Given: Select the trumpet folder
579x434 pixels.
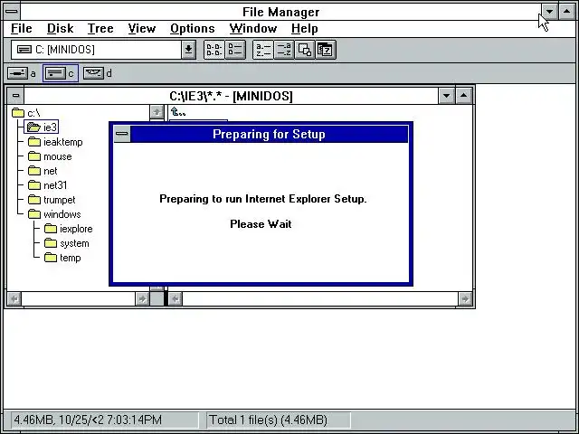Looking at the screenshot, I should 52,200.
